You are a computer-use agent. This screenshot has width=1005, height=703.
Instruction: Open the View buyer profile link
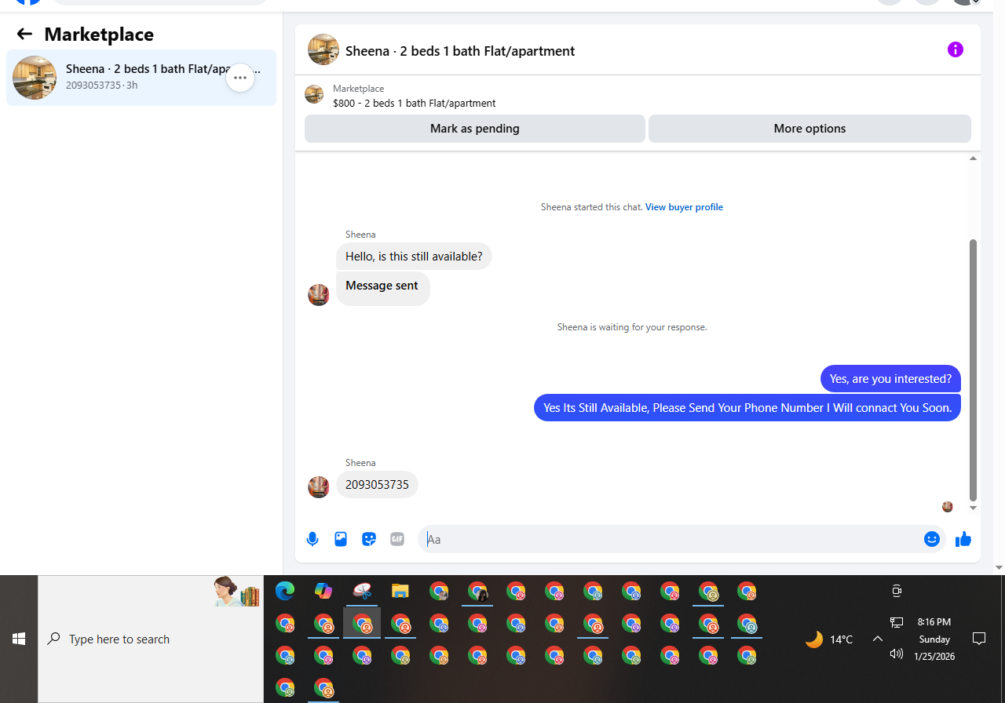point(684,207)
